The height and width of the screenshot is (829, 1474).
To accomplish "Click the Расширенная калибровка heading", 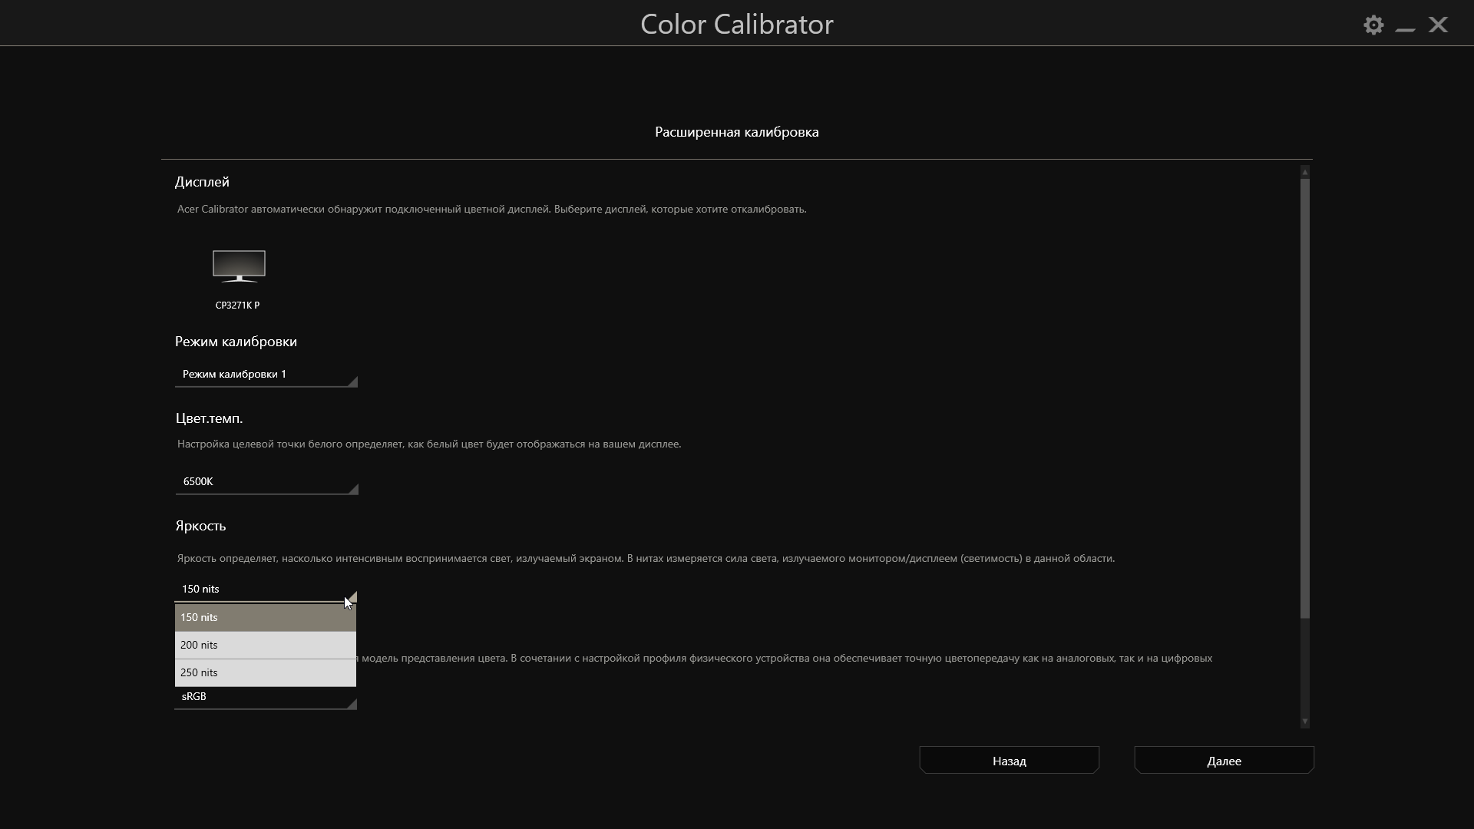I will pos(736,132).
